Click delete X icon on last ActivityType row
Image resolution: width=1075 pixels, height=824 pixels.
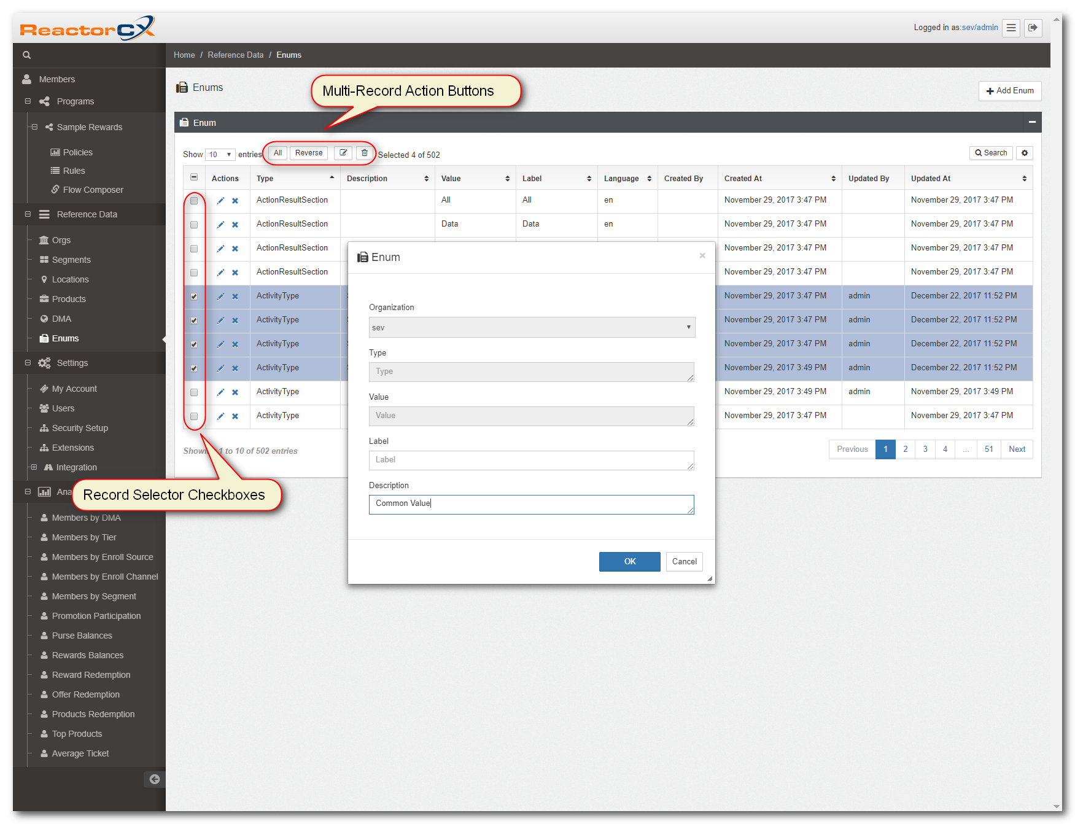[235, 416]
